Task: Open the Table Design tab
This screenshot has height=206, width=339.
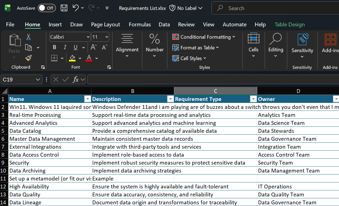Action: (290, 24)
